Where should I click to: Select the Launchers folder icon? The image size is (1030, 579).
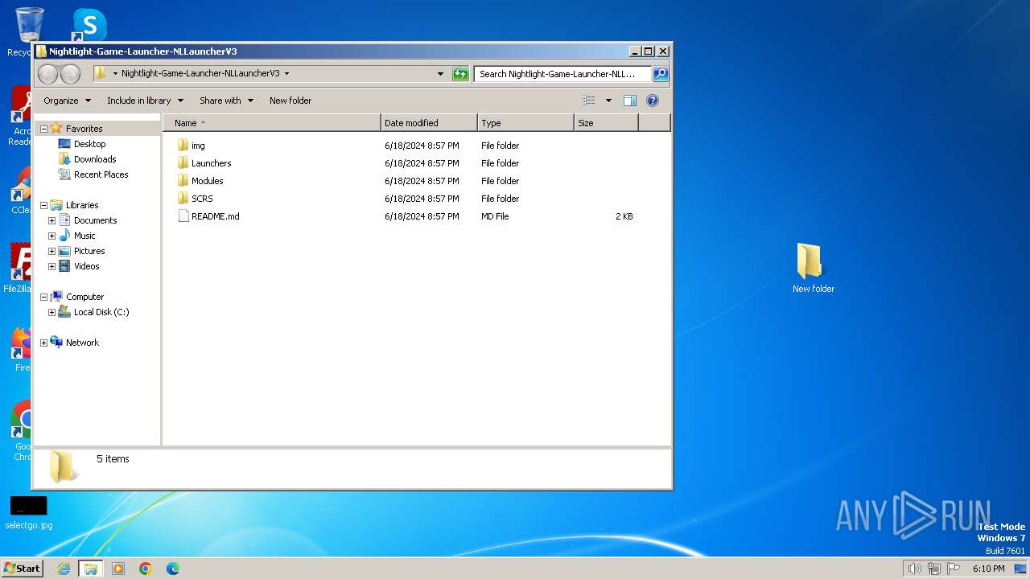point(183,163)
